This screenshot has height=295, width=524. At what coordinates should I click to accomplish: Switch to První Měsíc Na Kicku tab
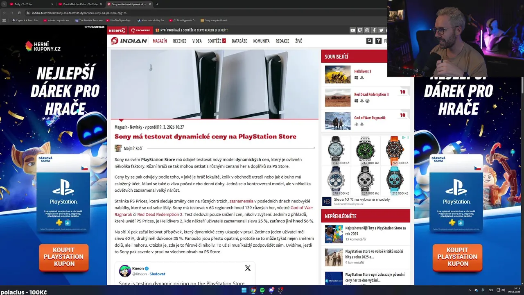pyautogui.click(x=80, y=4)
